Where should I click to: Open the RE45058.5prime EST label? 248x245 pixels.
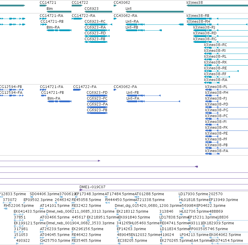[x=86, y=200]
